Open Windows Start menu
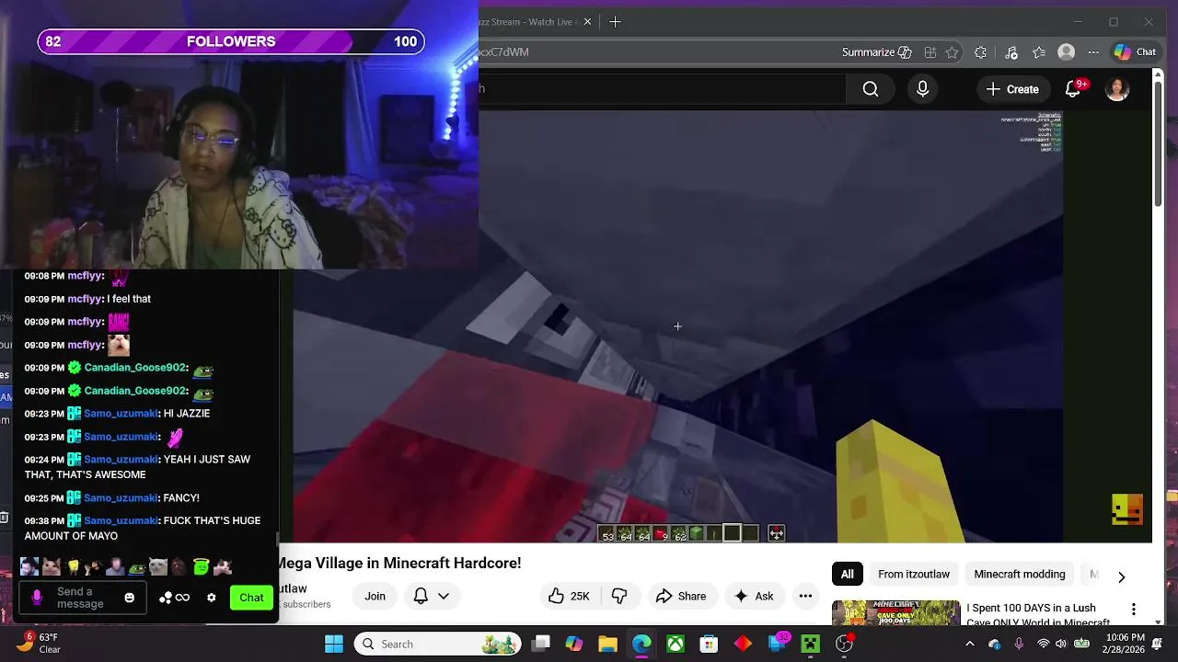 point(334,644)
